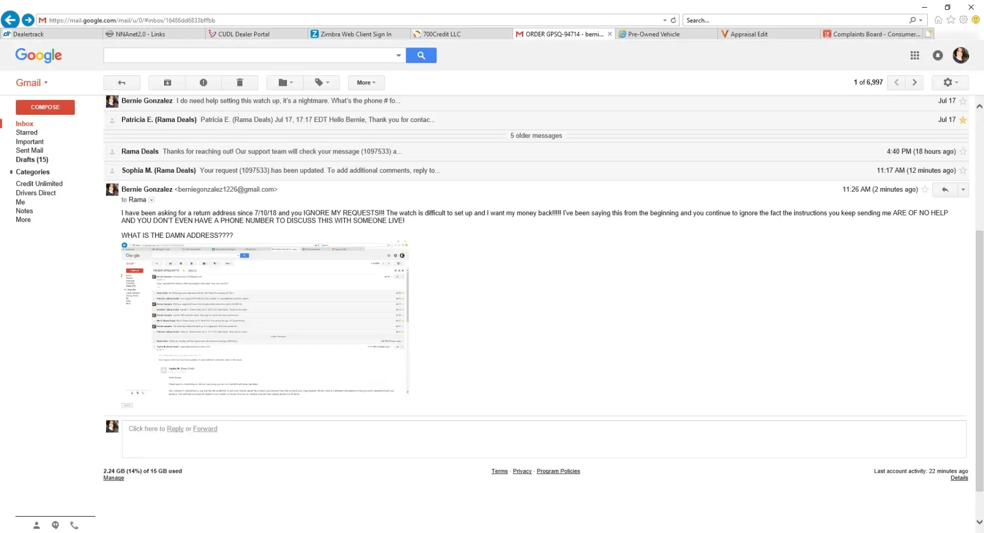Go to the newer conversation arrow

point(897,83)
